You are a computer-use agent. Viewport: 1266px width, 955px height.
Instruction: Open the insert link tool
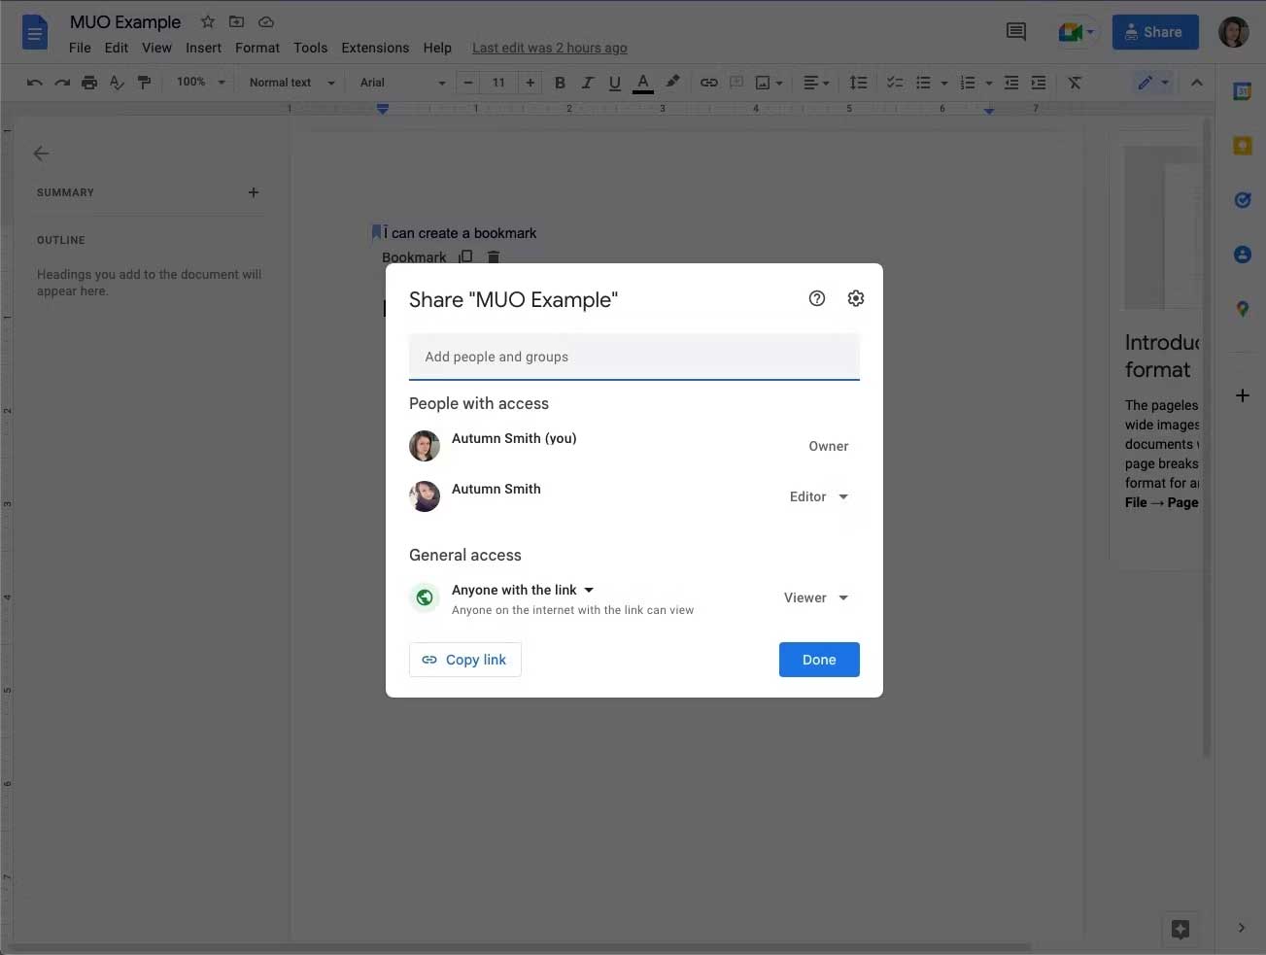(x=708, y=83)
